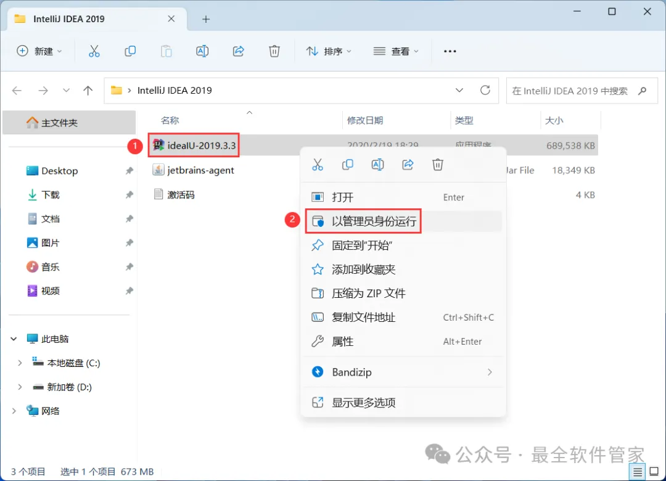Click the Copy icon in the context menu

(x=347, y=165)
